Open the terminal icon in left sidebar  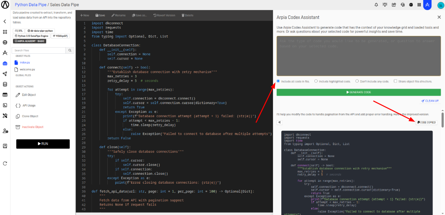(5, 105)
